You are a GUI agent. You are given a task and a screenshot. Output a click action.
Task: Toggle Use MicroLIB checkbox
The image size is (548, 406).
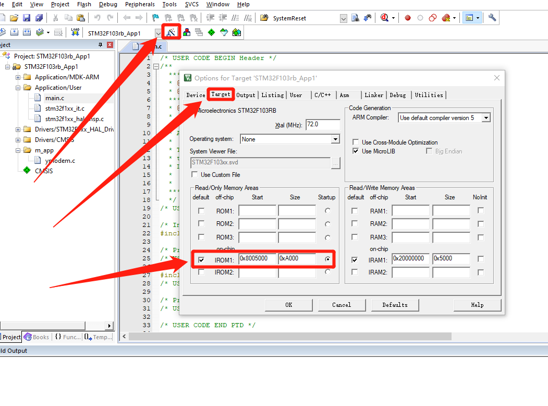pyautogui.click(x=356, y=151)
